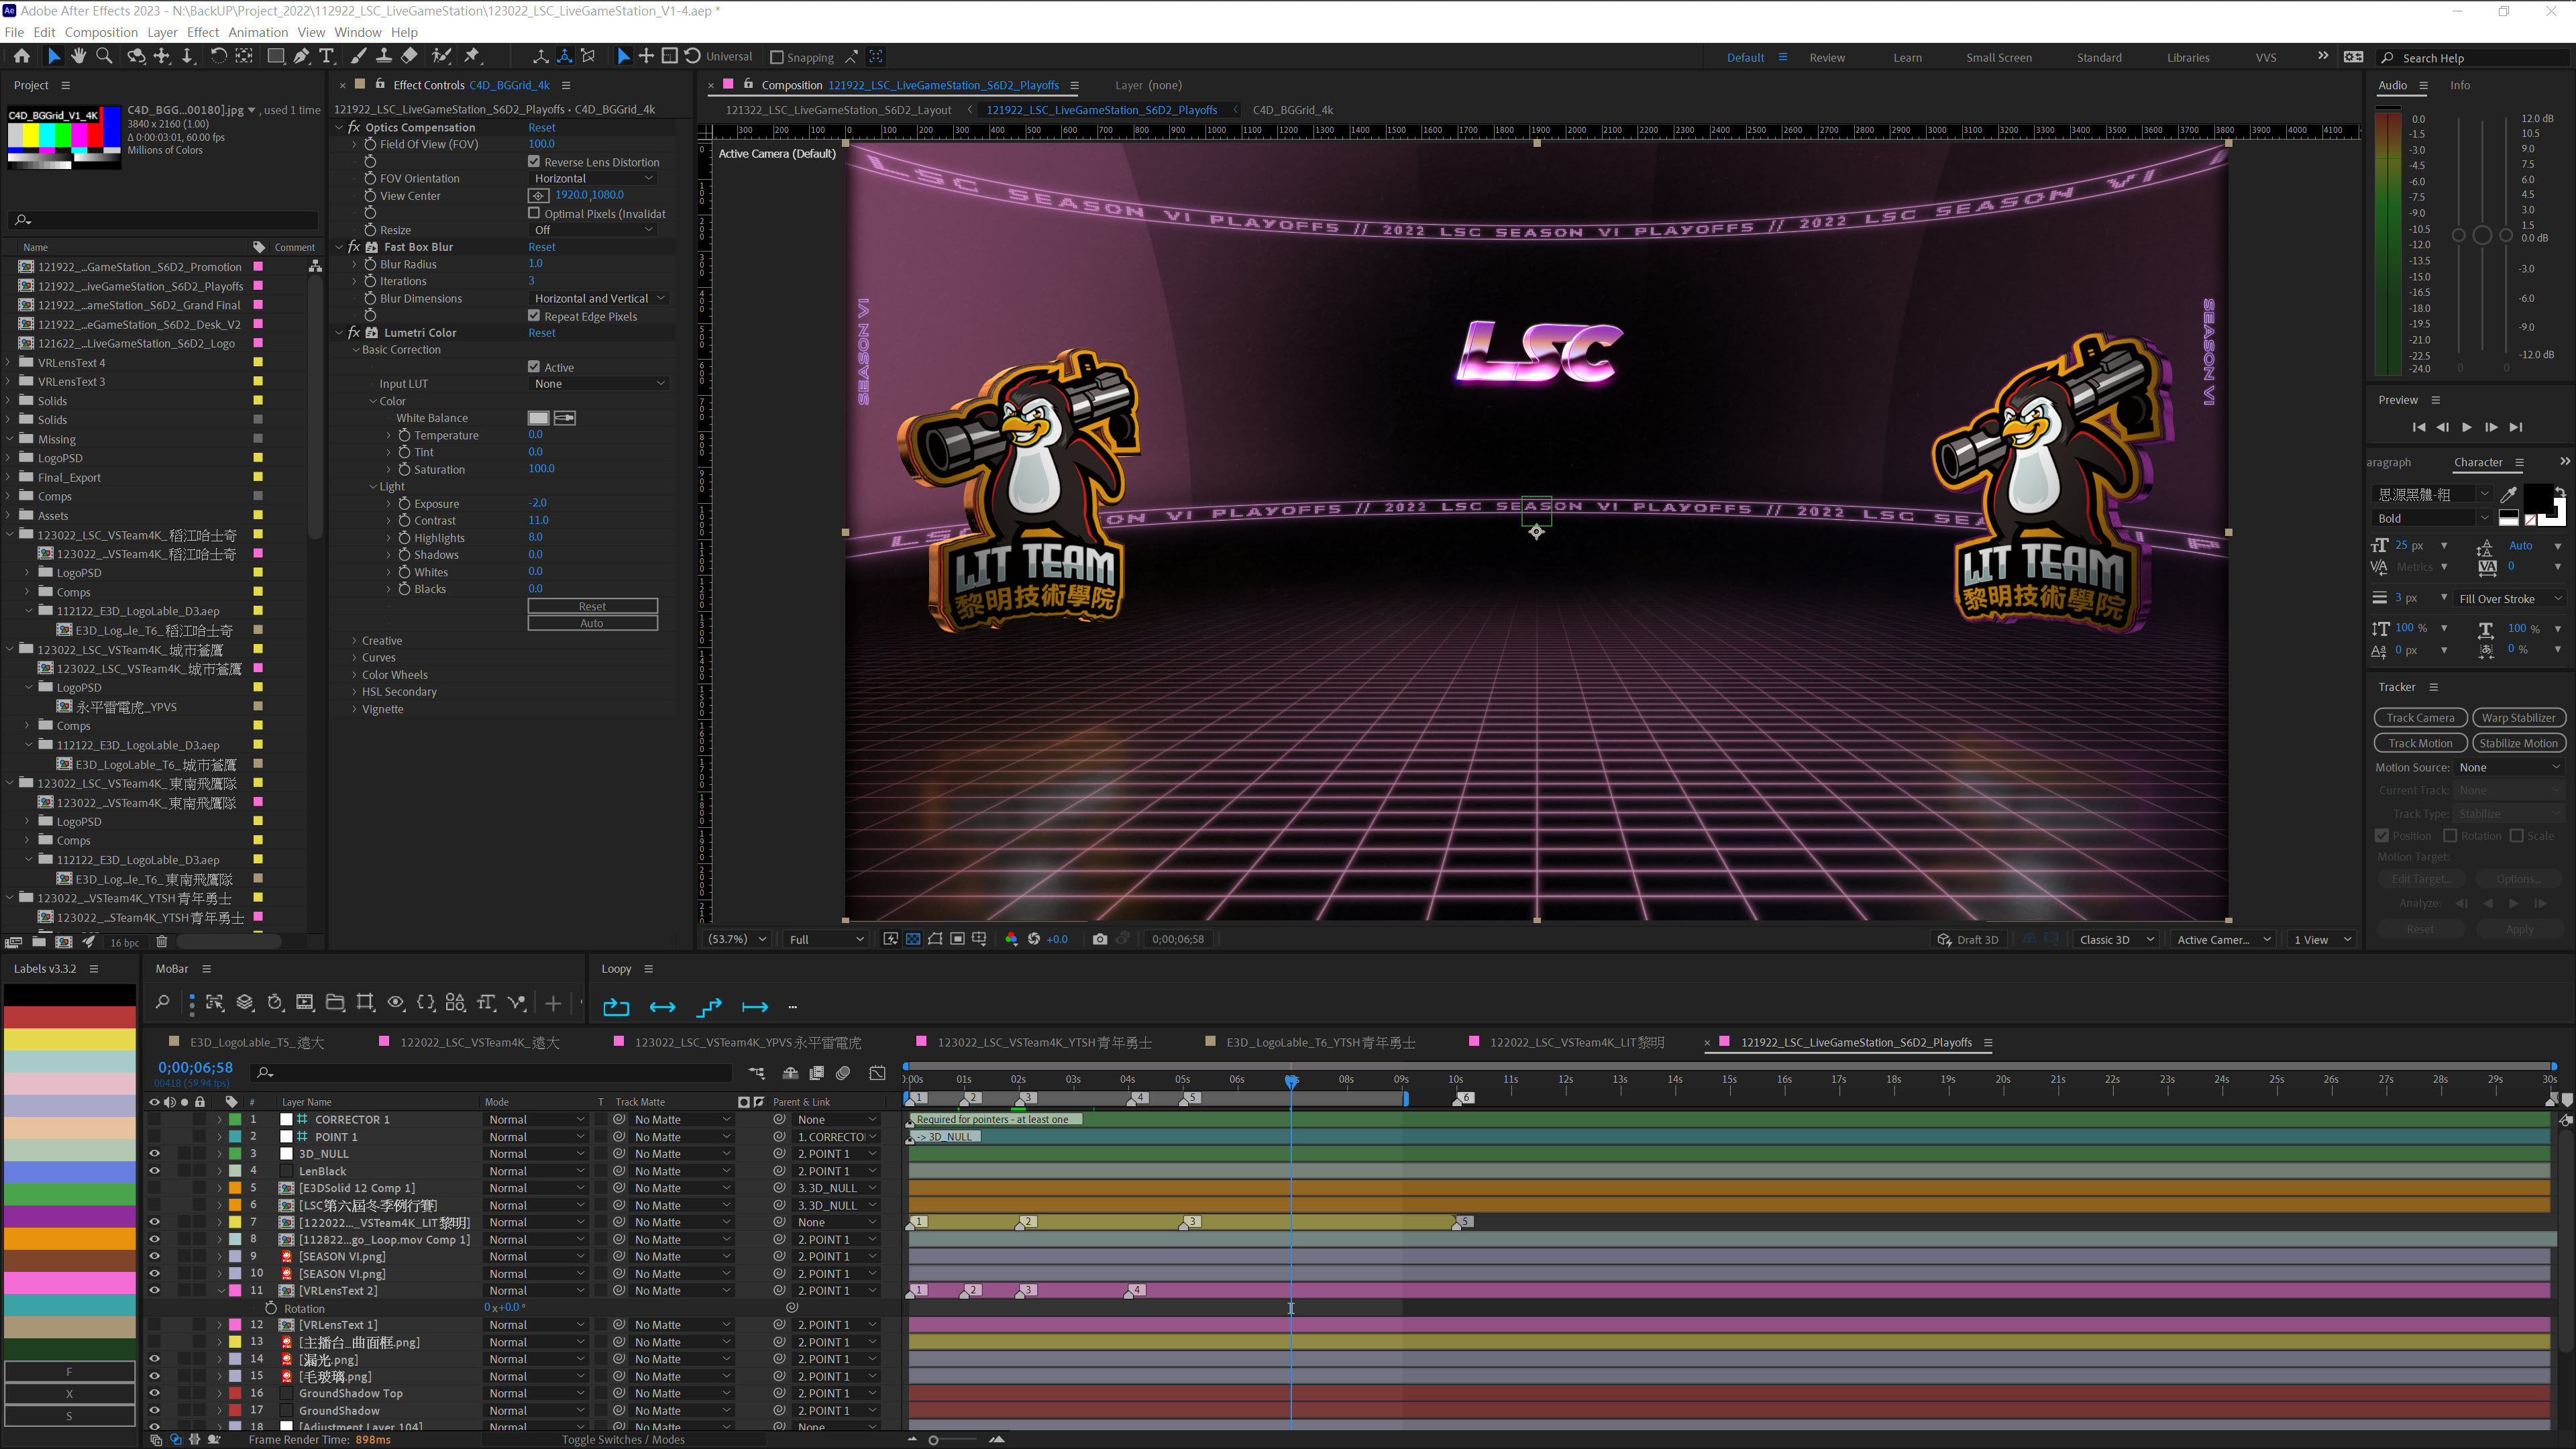Select the Hand tool
This screenshot has width=2576, height=1449.
point(79,57)
